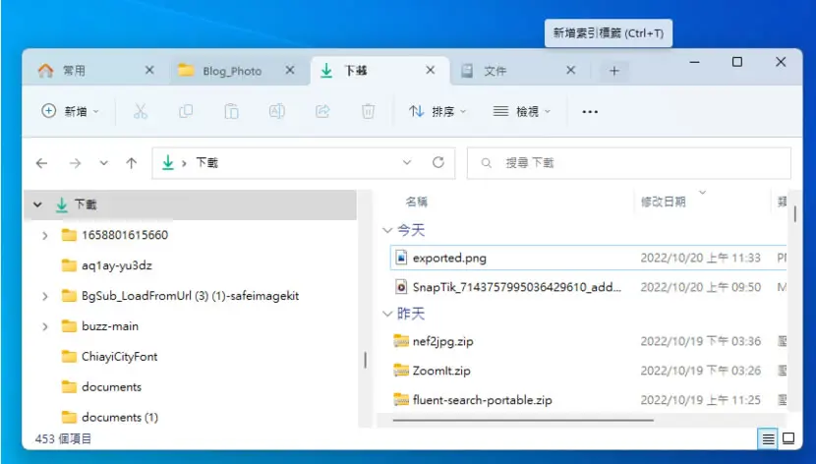Open the three-dot more options menu
This screenshot has height=464, width=816.
[x=590, y=111]
